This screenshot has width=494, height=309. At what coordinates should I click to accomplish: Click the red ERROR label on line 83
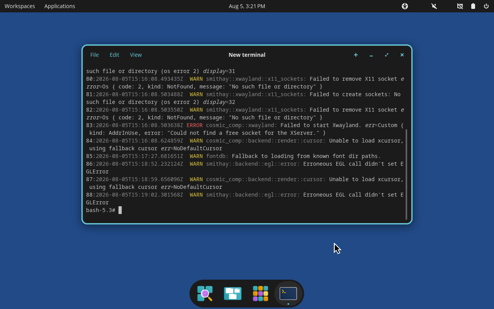click(195, 125)
